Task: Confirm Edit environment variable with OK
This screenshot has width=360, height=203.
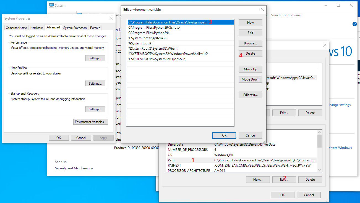Action: 224,135
